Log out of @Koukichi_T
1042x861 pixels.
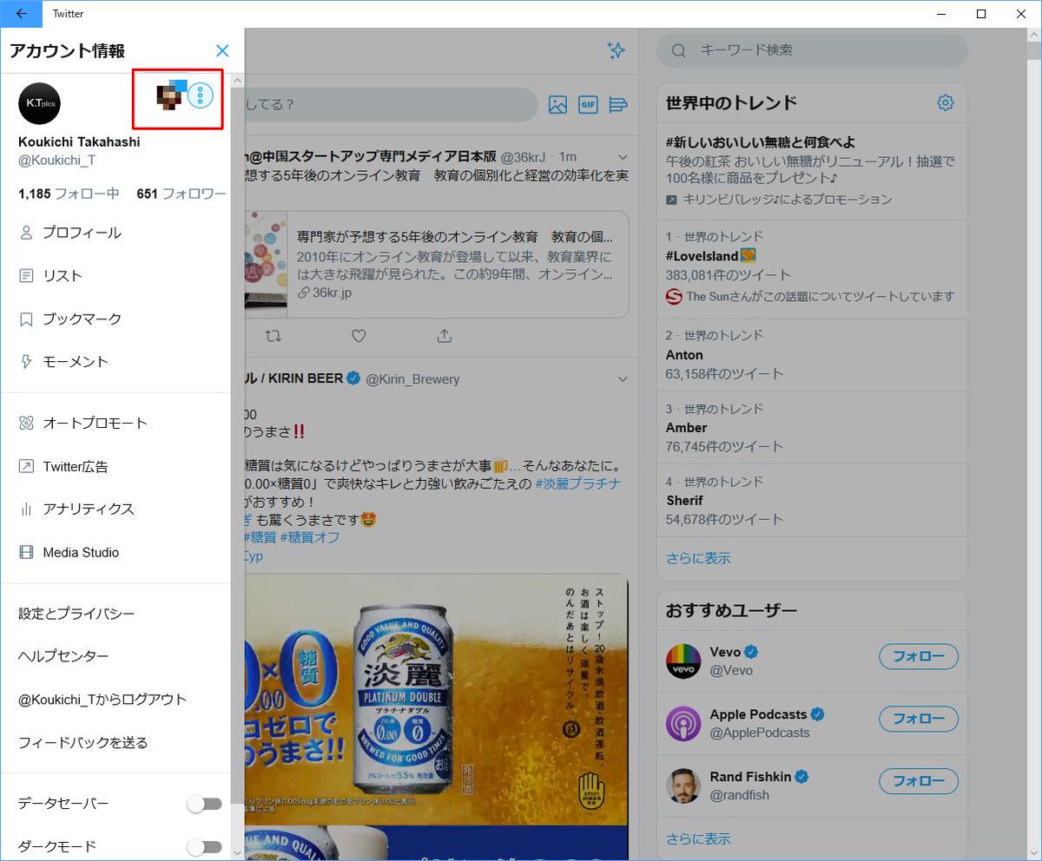[x=116, y=700]
